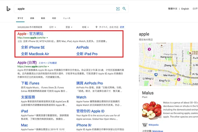This screenshot has height=132, width=198.
Task: Click 現在地の周辺 text
Action: tap(146, 40)
